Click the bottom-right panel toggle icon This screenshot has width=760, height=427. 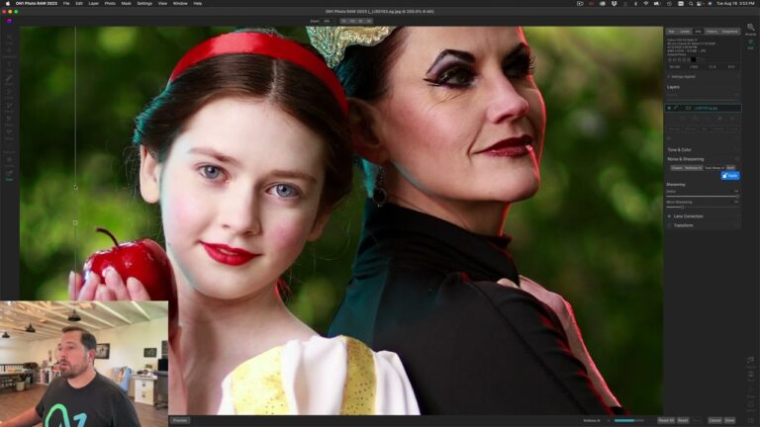pyautogui.click(x=750, y=421)
